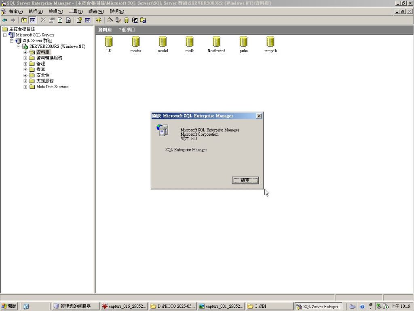The width and height of the screenshot is (414, 311).
Task: Collapse the SERVER2003R2 server node
Action: [19, 47]
